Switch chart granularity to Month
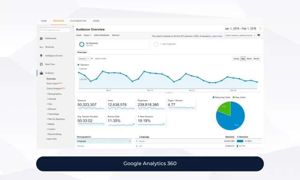Screen dimensions: 300x180 256,59
